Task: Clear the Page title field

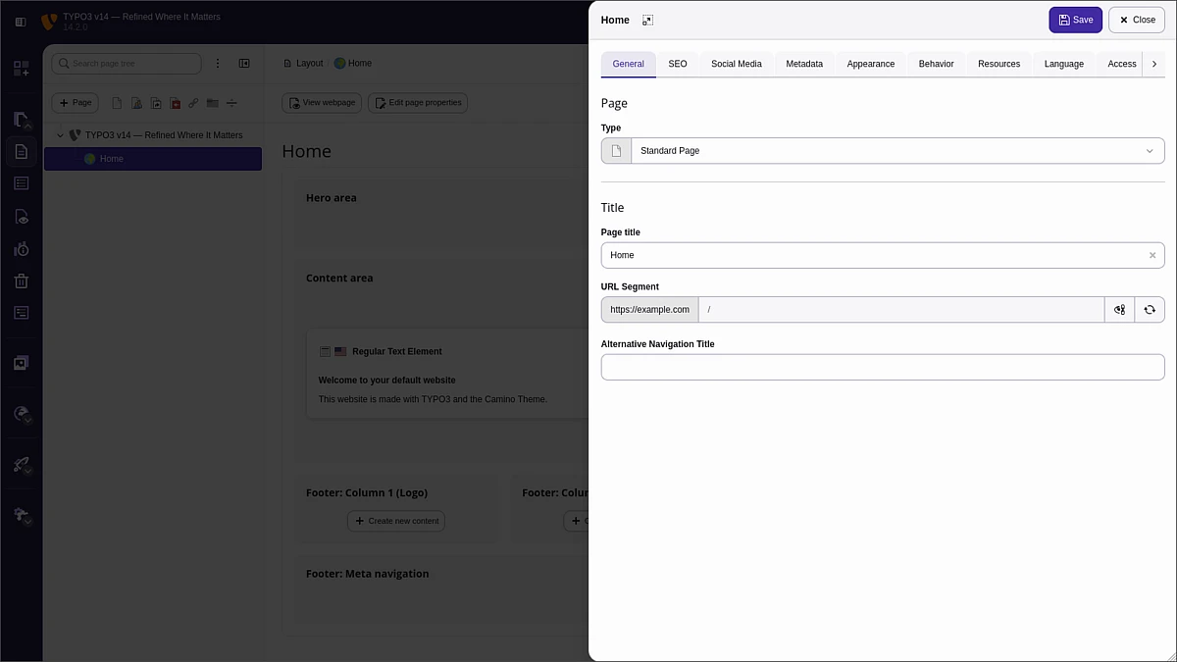Action: [1152, 255]
